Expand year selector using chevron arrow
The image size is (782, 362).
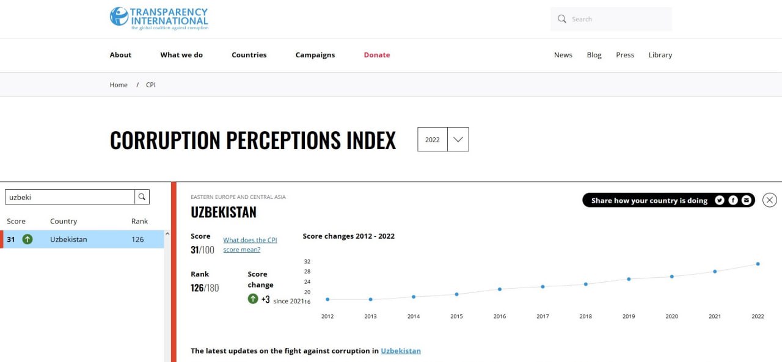(458, 139)
